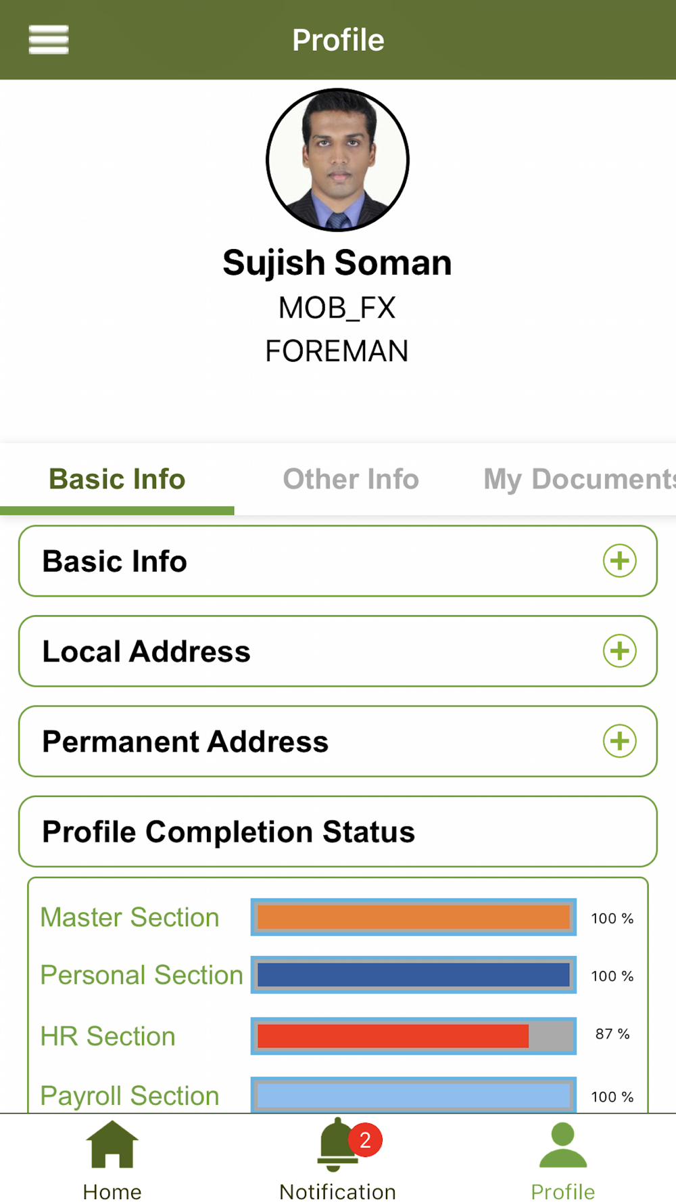The width and height of the screenshot is (676, 1203).
Task: Tap the Profile person icon
Action: click(562, 1145)
